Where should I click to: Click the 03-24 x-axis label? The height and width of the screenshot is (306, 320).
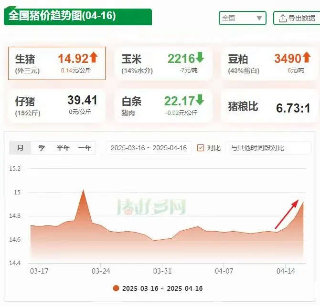click(101, 271)
